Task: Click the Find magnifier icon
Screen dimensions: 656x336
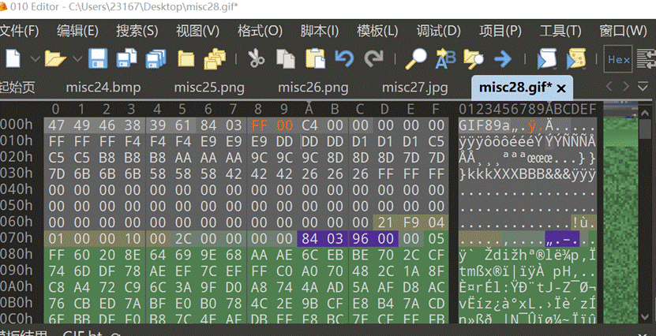Action: (416, 58)
